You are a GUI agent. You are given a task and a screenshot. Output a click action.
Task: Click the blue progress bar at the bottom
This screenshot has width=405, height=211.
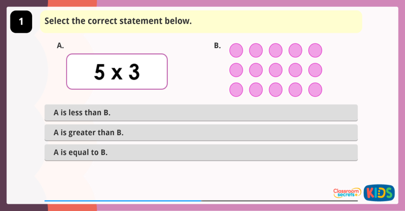123,201
